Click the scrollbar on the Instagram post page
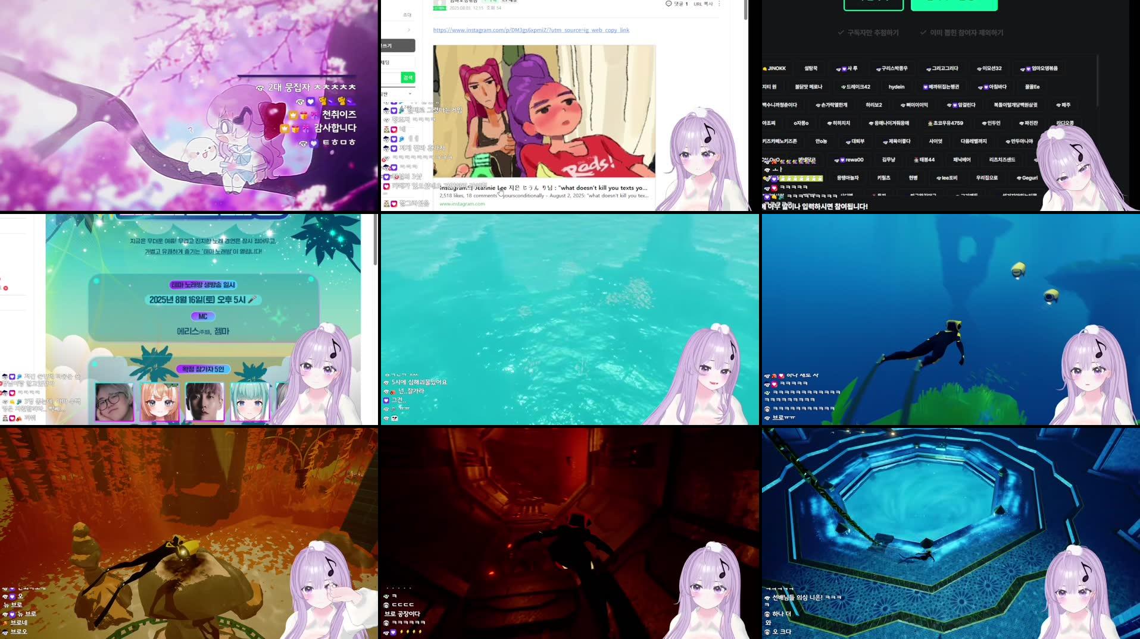 (745, 10)
